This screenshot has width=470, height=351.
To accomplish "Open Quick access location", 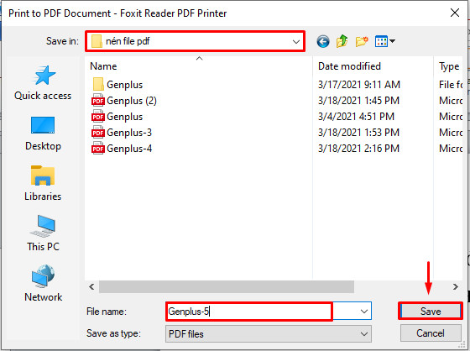I will pyautogui.click(x=43, y=83).
